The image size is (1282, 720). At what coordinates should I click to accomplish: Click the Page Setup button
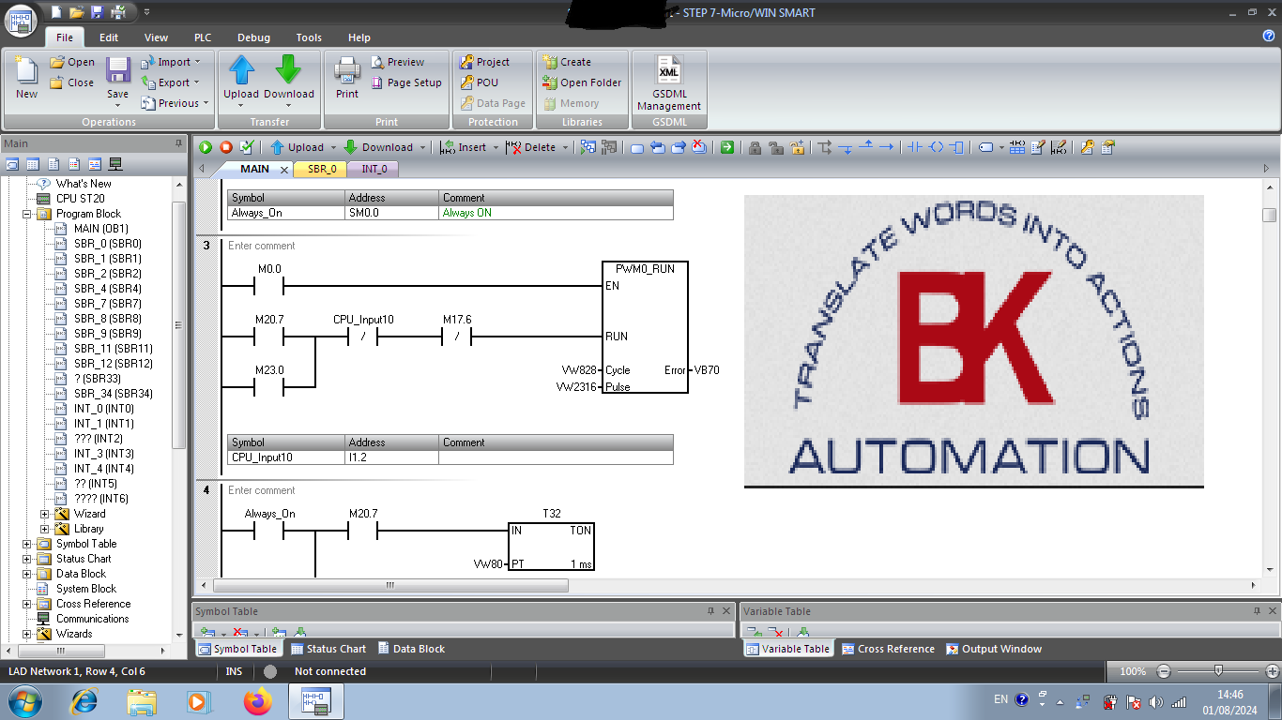coord(405,82)
